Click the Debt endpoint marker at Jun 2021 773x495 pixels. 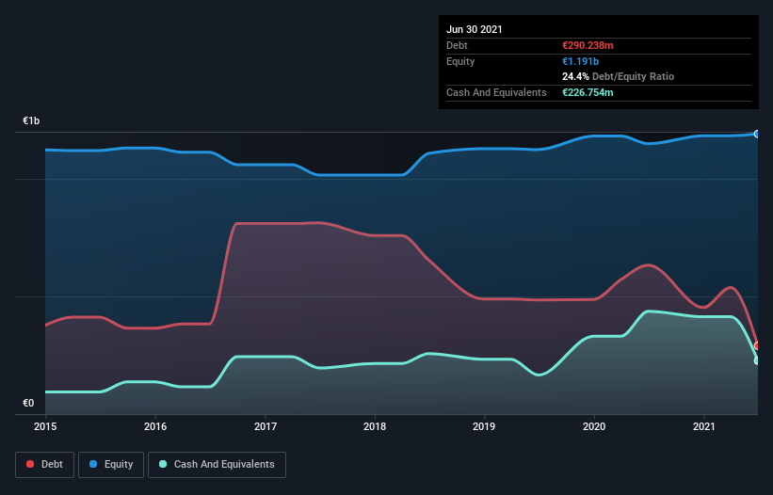point(758,345)
